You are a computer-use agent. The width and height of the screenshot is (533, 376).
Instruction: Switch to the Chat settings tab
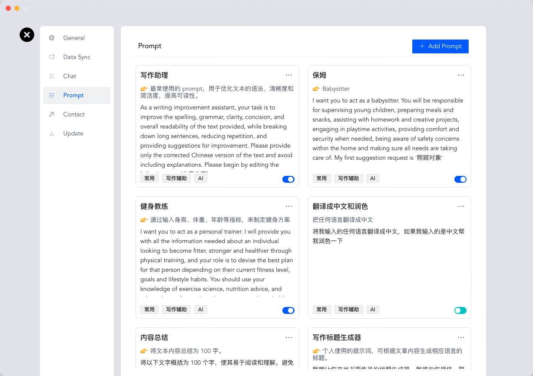point(77,76)
